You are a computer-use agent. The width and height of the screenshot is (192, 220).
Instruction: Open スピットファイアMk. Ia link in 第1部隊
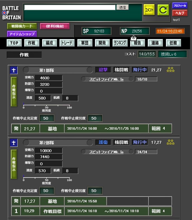click(x=106, y=79)
